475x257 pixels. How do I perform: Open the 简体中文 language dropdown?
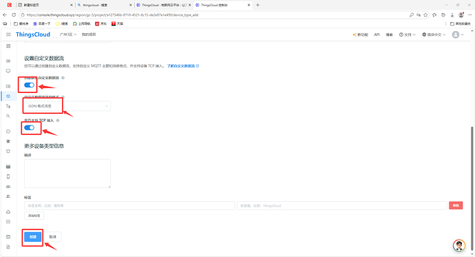tap(434, 34)
